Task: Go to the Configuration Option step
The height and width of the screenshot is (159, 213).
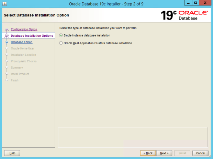Action: point(24,29)
